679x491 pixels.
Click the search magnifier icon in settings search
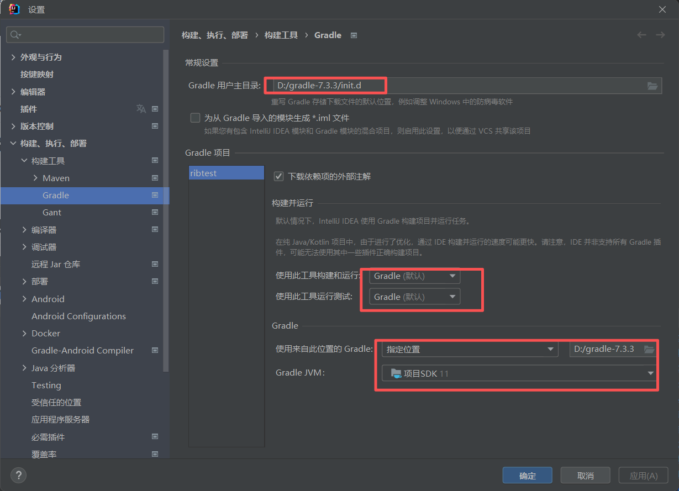click(x=15, y=35)
